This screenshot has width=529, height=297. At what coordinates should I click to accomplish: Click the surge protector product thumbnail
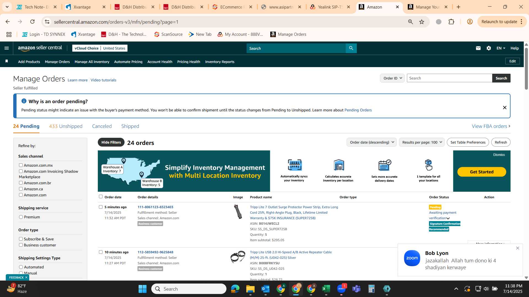tap(238, 211)
